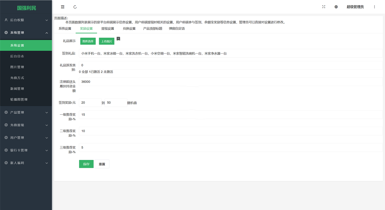Image resolution: width=385 pixels, height=210 pixels.
Task: Click the 上传图片 upload button
Action: click(106, 41)
